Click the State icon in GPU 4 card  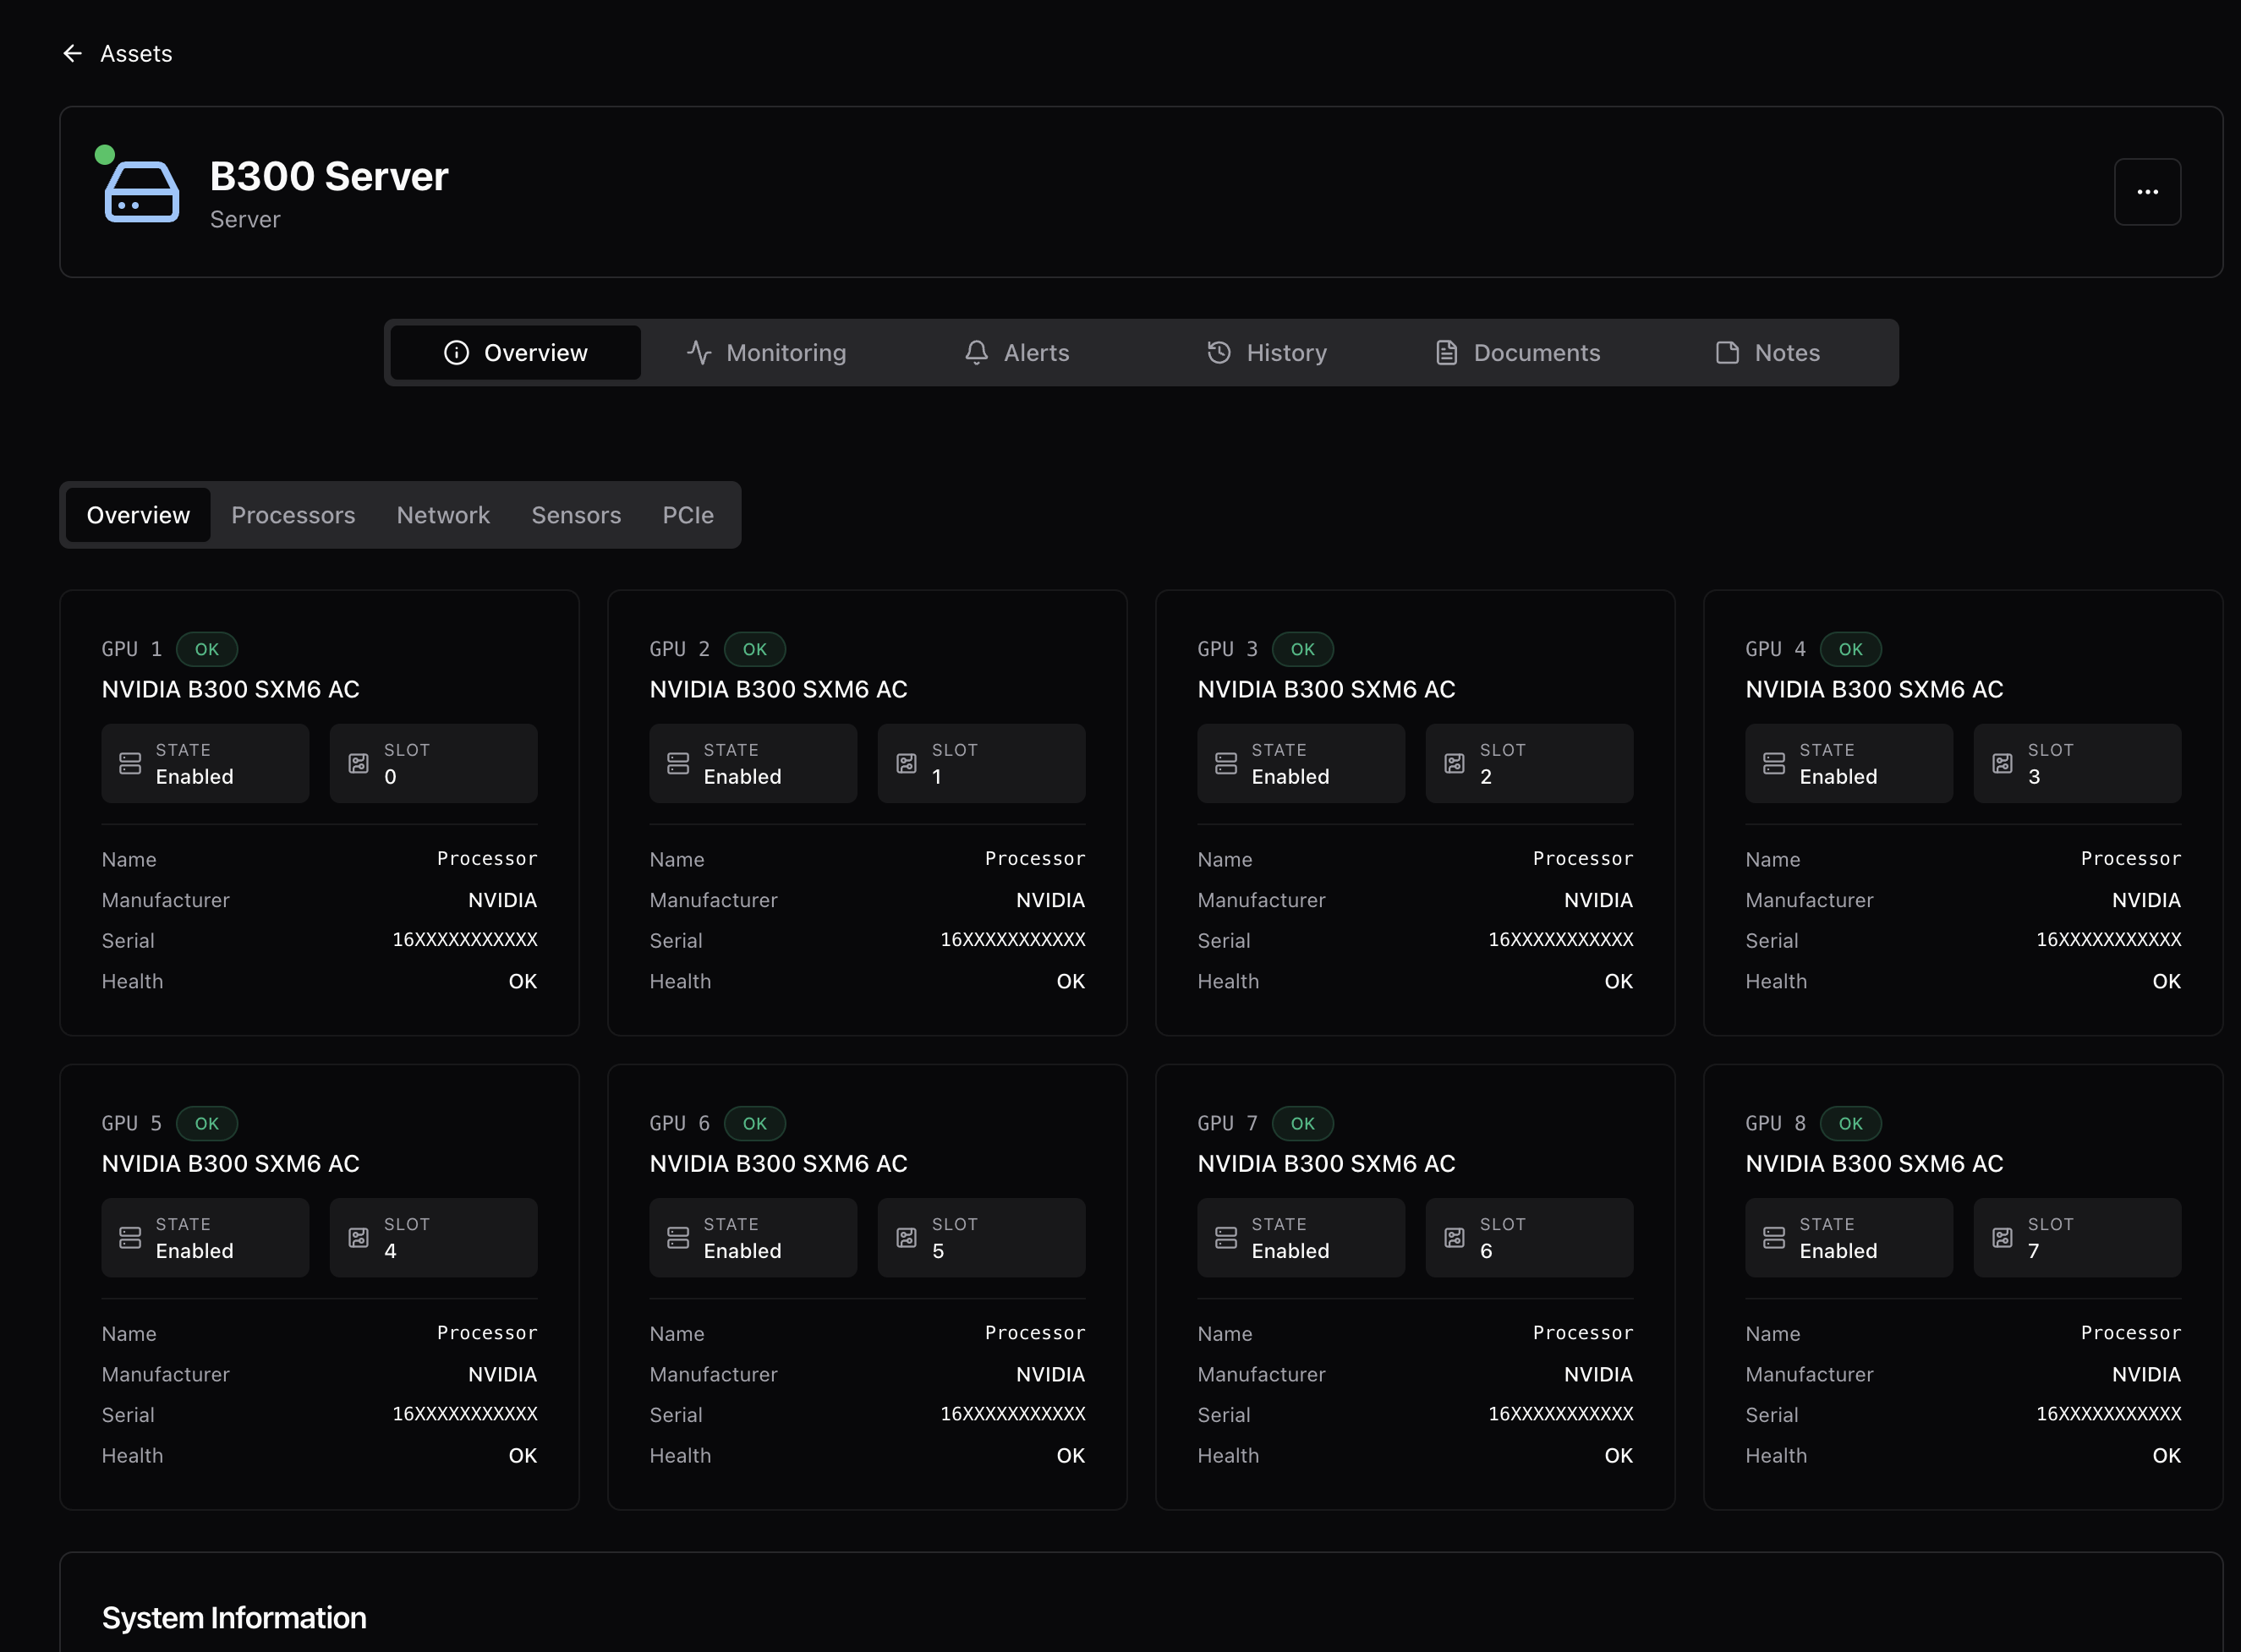click(x=1774, y=763)
